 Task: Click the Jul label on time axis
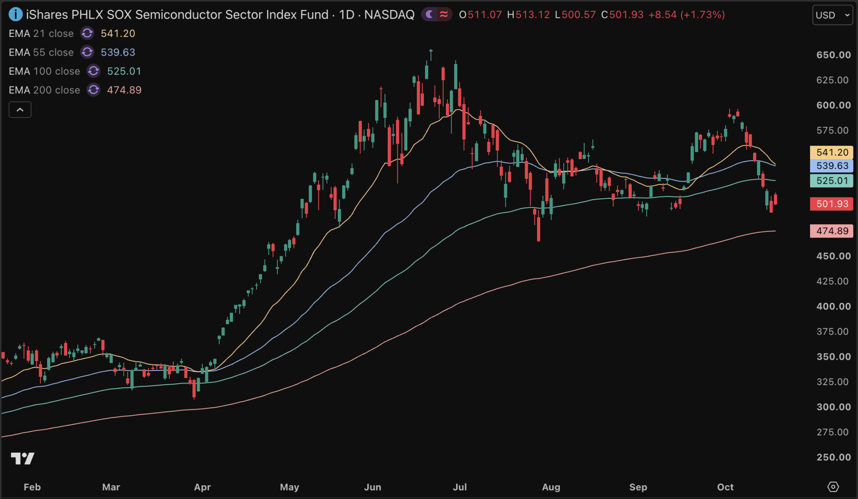(x=460, y=487)
